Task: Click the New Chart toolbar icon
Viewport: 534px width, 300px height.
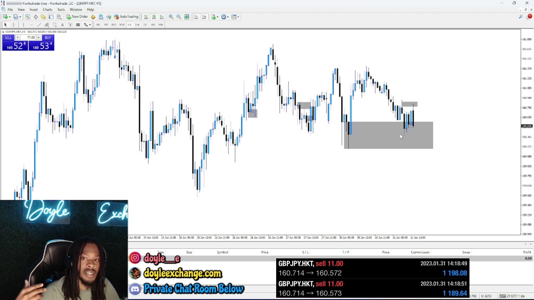Action: [5, 17]
